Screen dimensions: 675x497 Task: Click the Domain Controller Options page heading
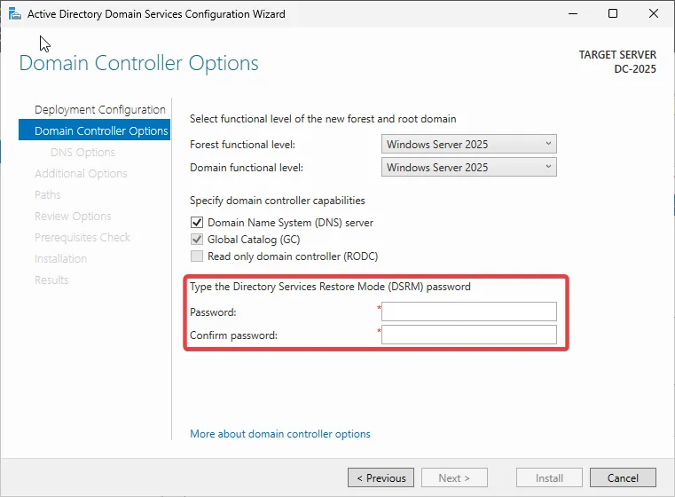[x=138, y=63]
